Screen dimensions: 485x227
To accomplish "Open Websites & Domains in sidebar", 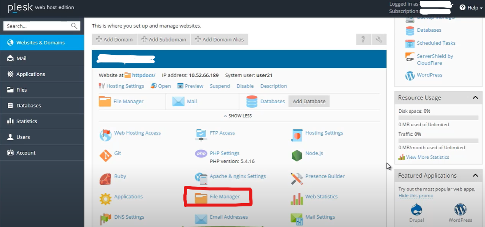I will [x=42, y=43].
